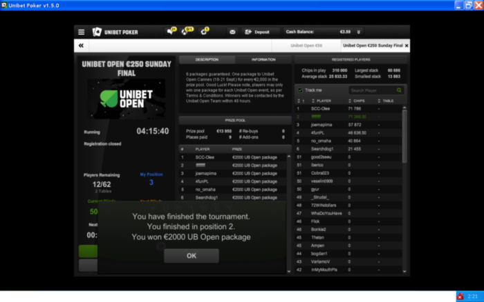Click joemapima in prize pool table

[x=206, y=173]
